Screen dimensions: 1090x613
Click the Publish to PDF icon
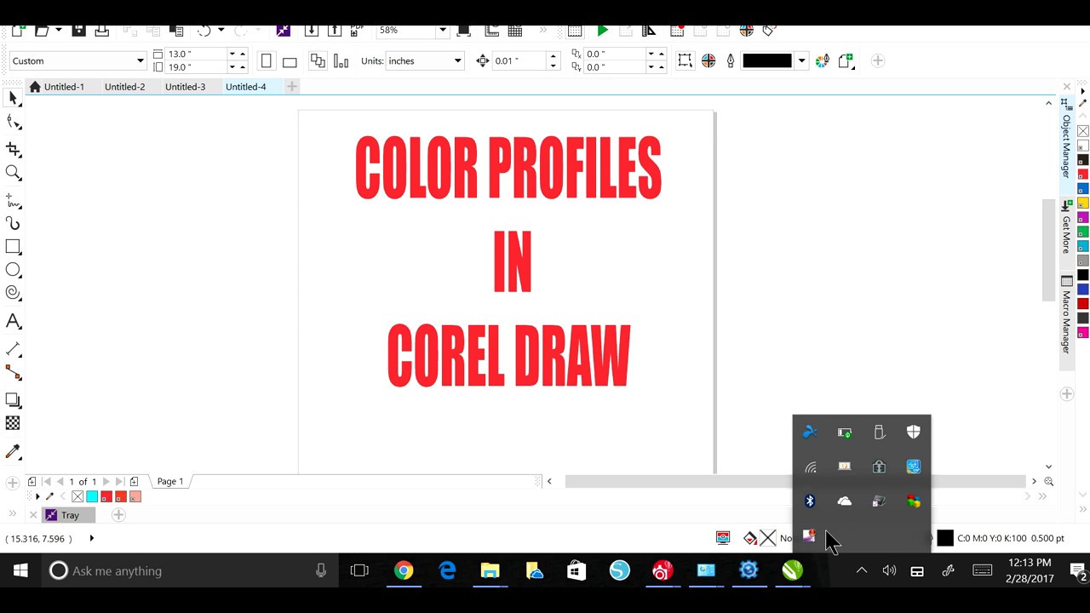[x=358, y=31]
